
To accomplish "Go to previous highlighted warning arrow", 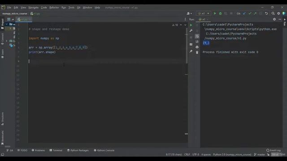I will (x=181, y=25).
